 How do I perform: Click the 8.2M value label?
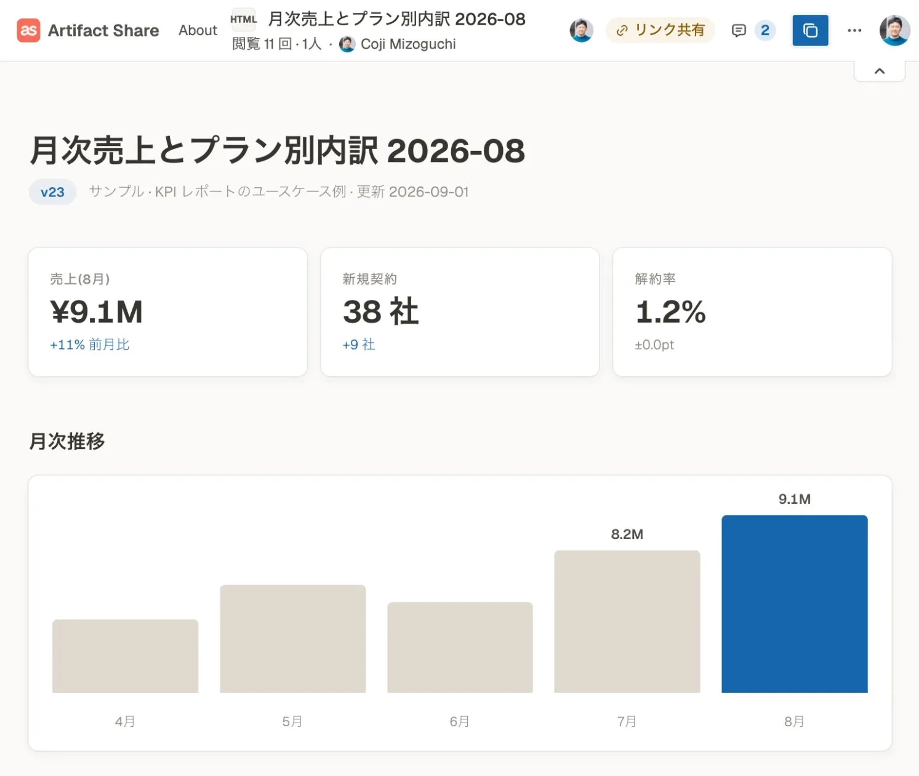point(627,534)
